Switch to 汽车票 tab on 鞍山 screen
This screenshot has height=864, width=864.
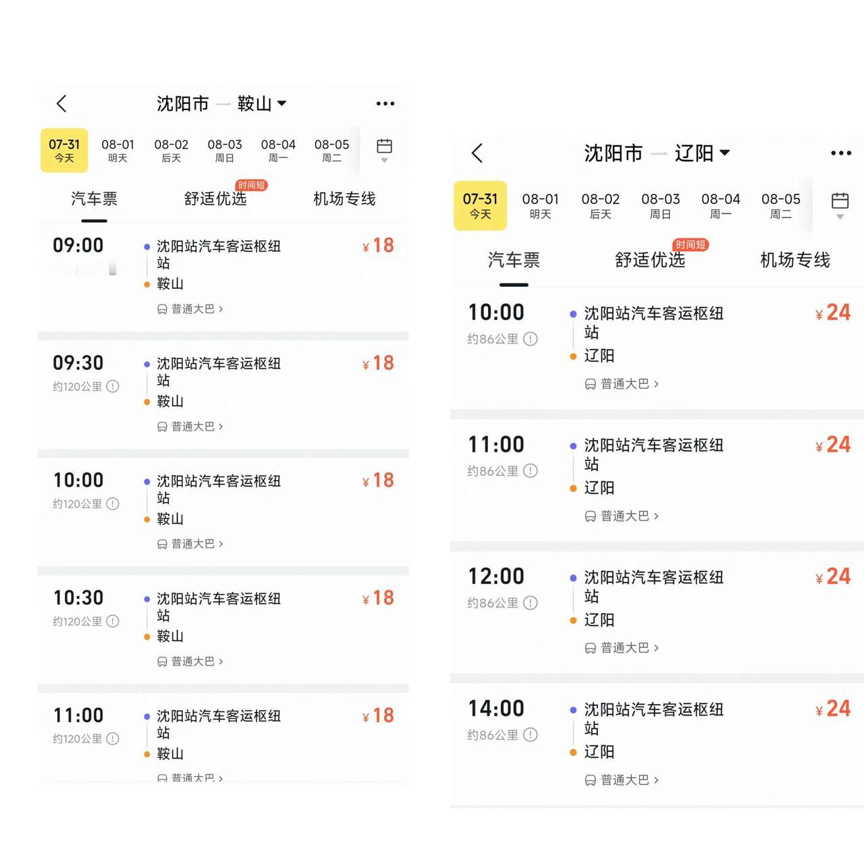click(94, 198)
